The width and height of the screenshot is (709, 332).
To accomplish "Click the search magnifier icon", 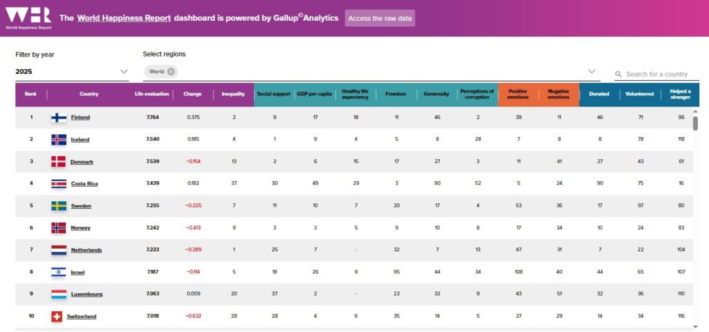I will tap(618, 75).
